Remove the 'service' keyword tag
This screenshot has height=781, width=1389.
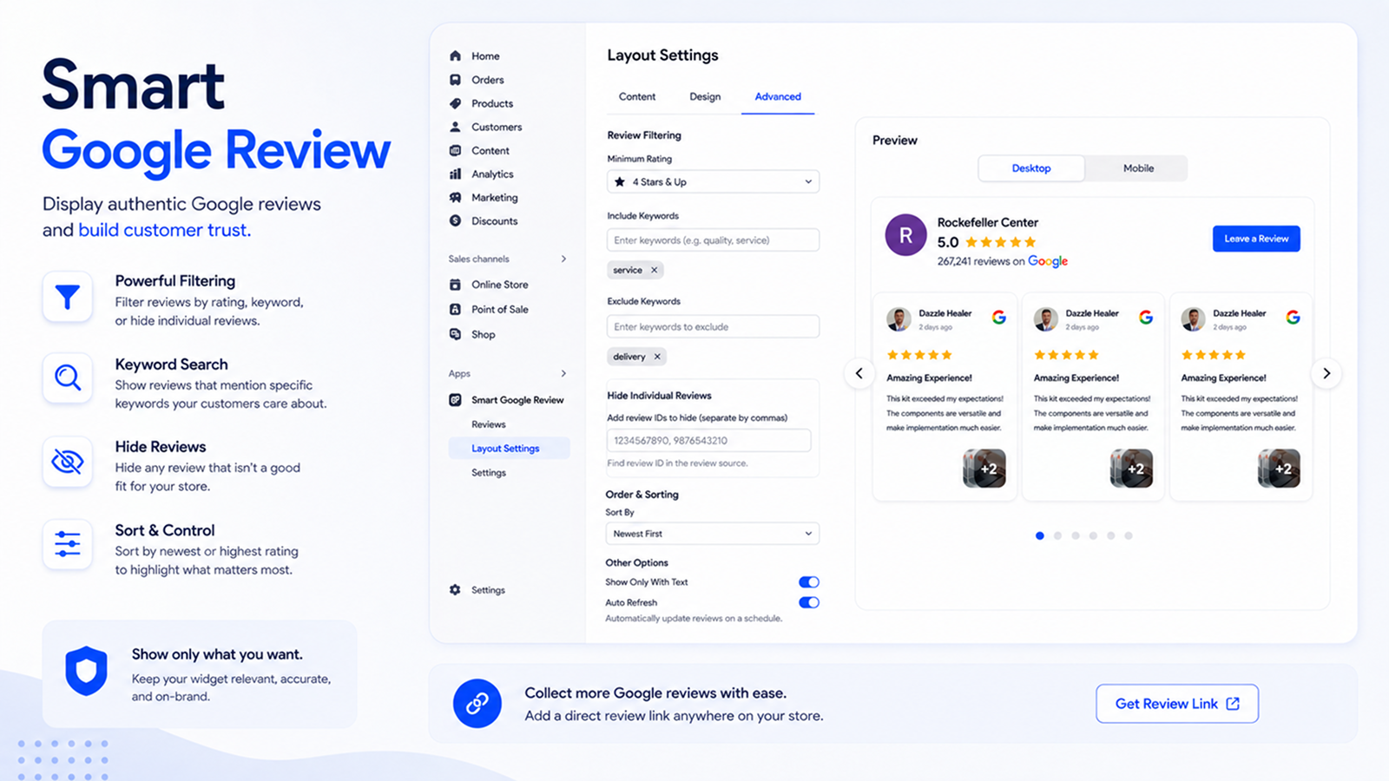[655, 270]
